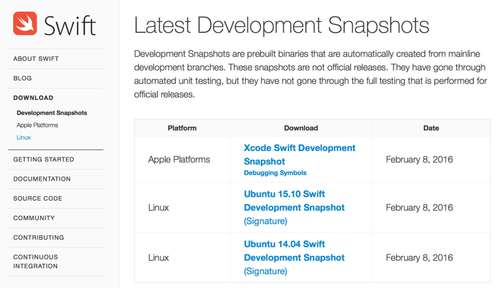Open Signature link for Ubuntu 14.04
The image size is (497, 288).
(x=265, y=271)
